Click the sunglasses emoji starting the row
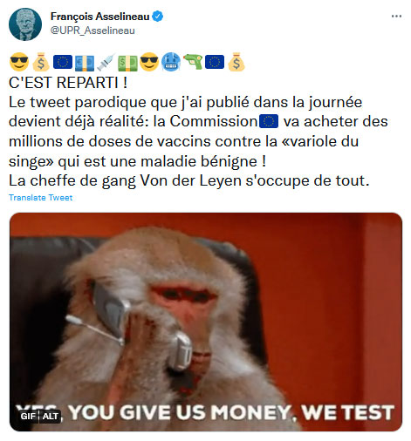The height and width of the screenshot is (441, 411). [19, 62]
